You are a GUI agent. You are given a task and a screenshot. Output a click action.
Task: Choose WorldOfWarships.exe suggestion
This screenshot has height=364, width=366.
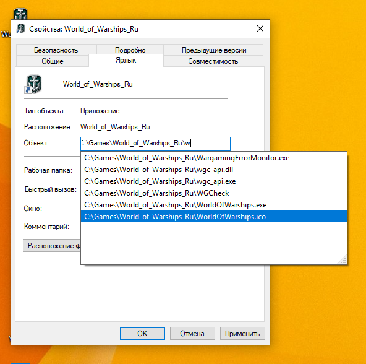(x=213, y=204)
